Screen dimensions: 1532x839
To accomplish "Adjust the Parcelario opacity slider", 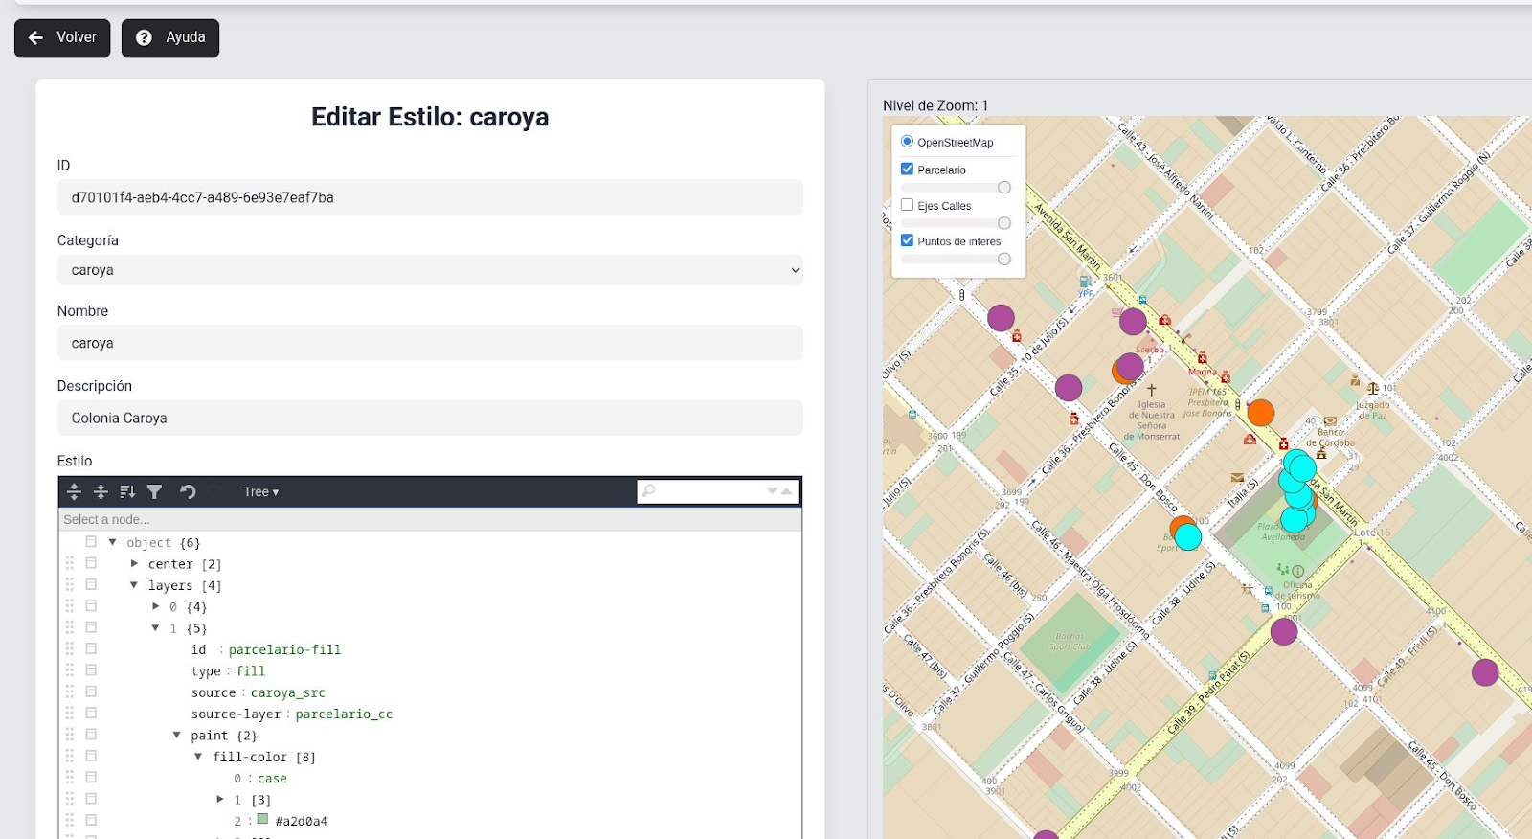I will pyautogui.click(x=957, y=188).
